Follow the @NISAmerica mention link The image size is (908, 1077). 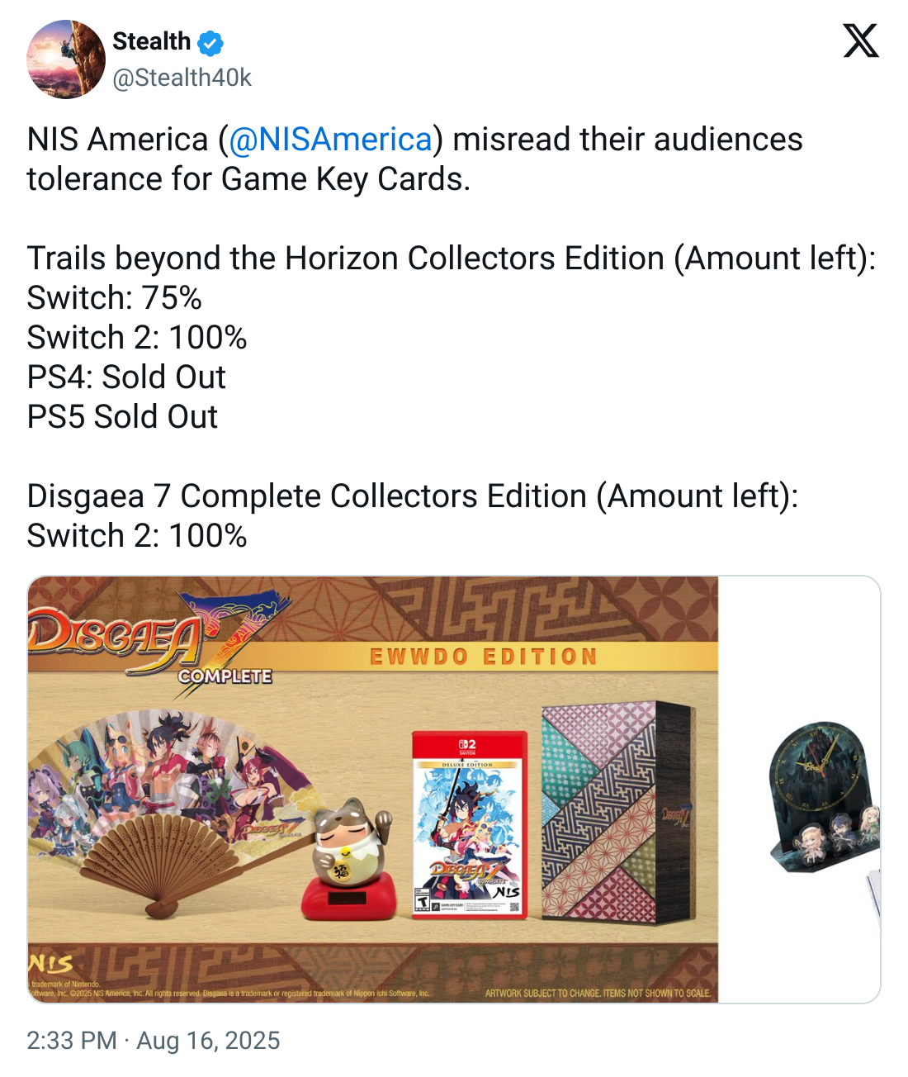pyautogui.click(x=330, y=139)
